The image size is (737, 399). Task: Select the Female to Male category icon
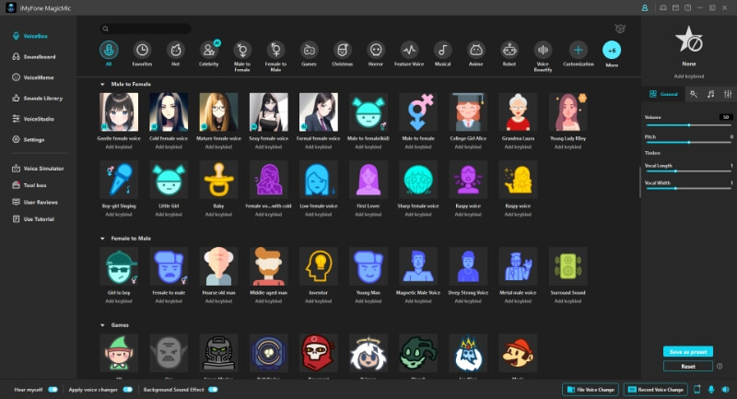coord(275,50)
